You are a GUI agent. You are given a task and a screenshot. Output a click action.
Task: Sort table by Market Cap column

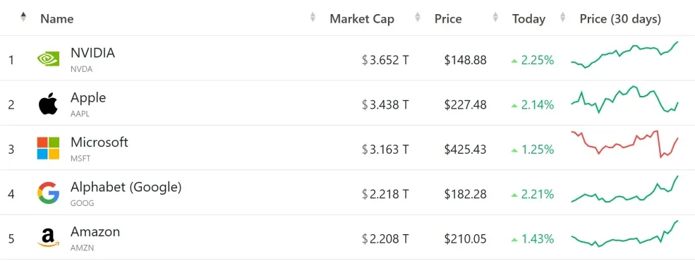362,19
